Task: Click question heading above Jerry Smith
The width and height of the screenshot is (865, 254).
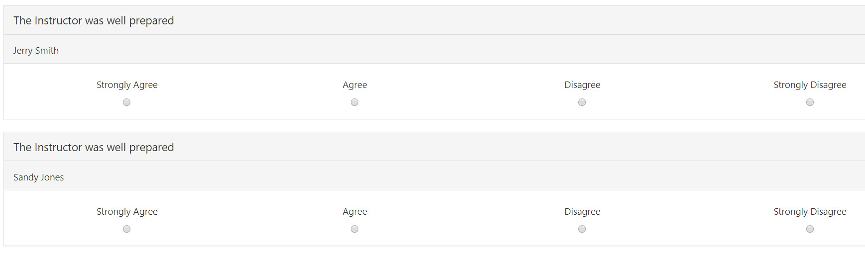Action: point(94,21)
